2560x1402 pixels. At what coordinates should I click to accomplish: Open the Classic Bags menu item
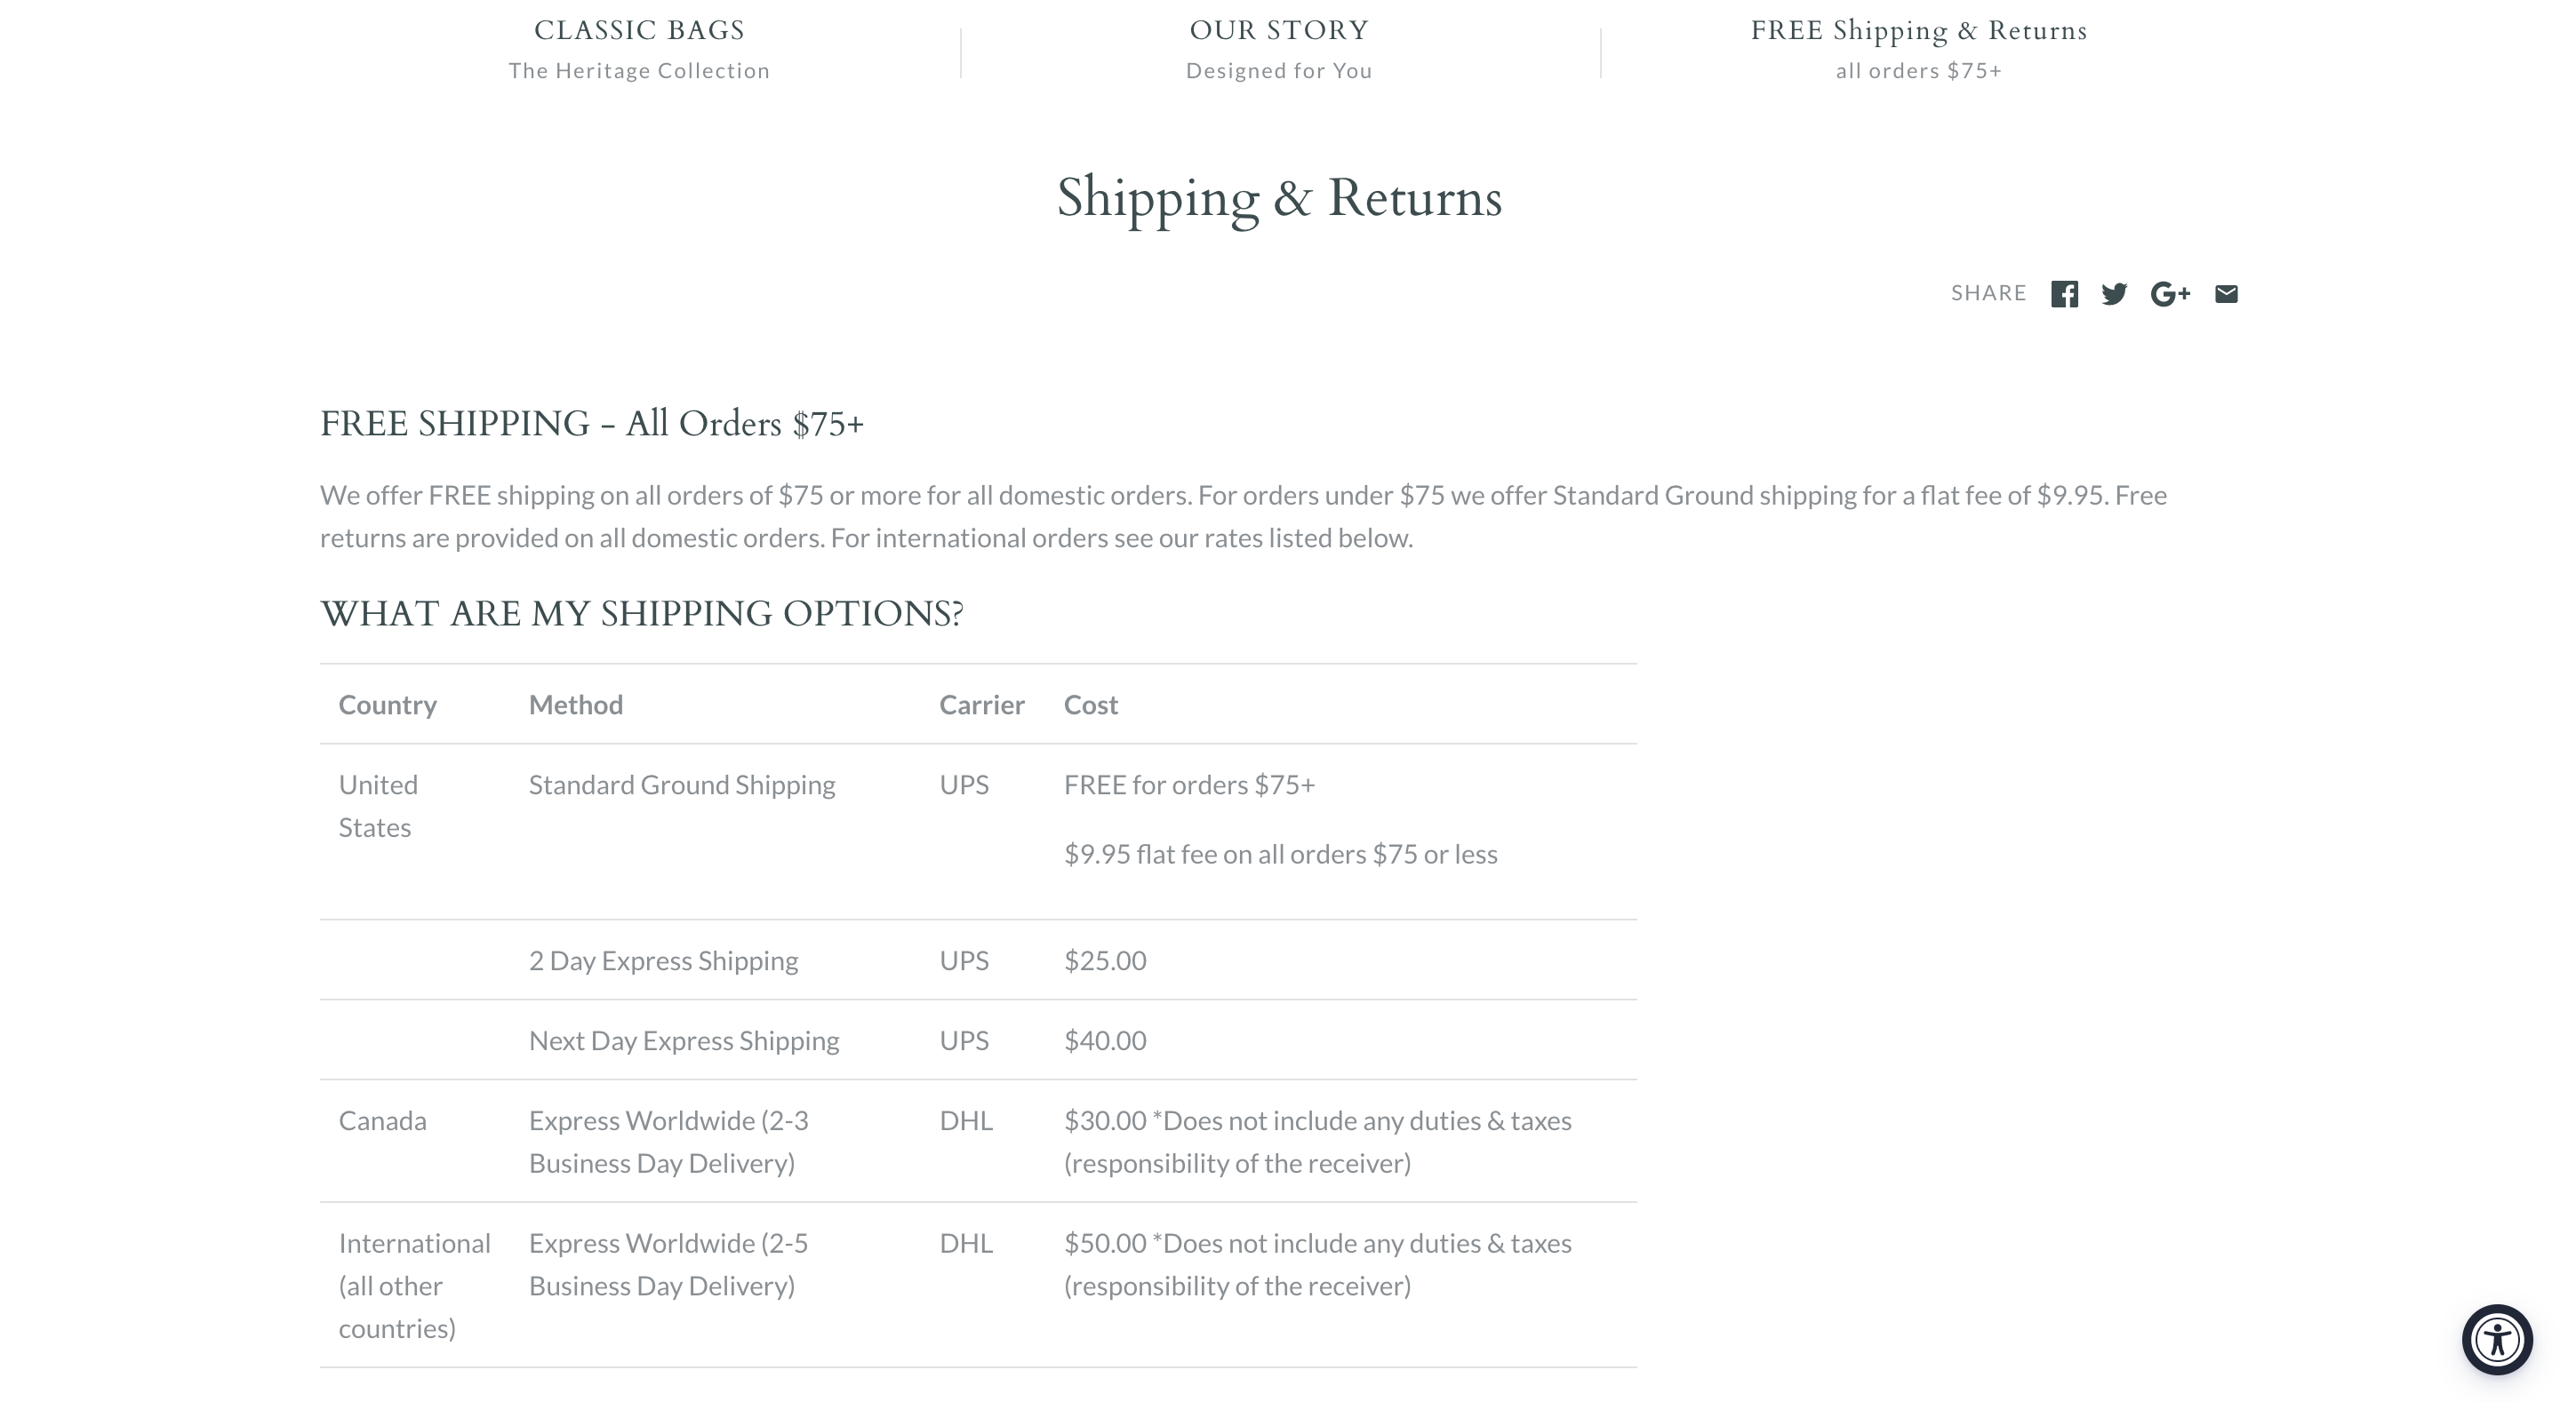click(x=639, y=31)
